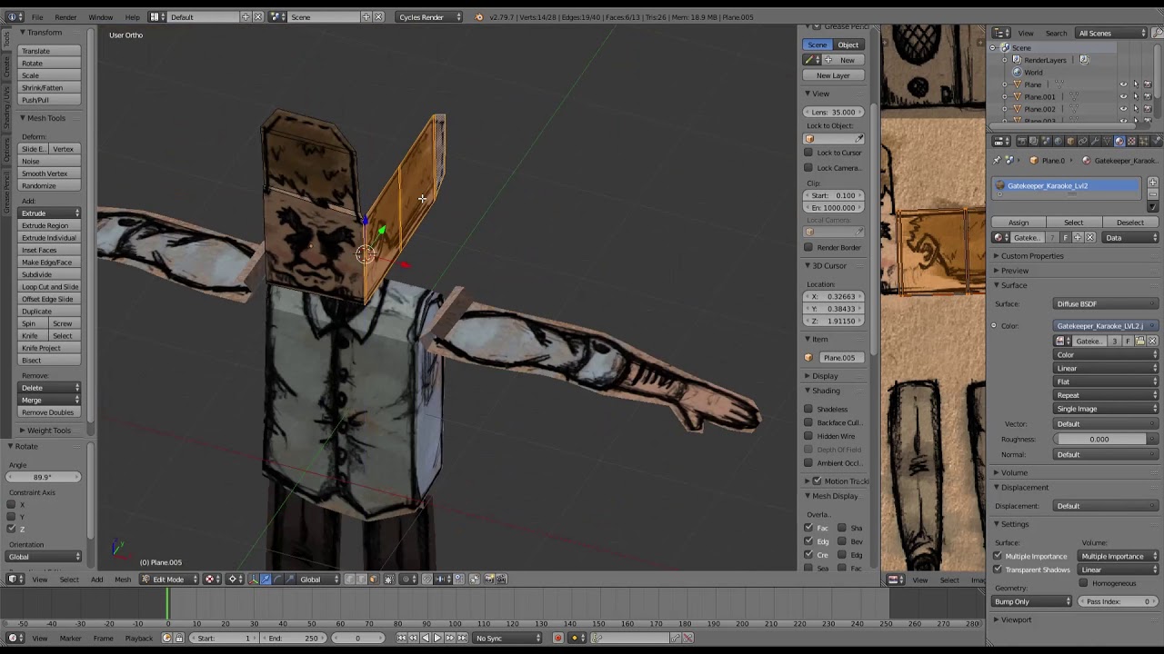This screenshot has height=654, width=1164.
Task: Open the All Scenes outliner dropdown
Action: coord(1112,34)
